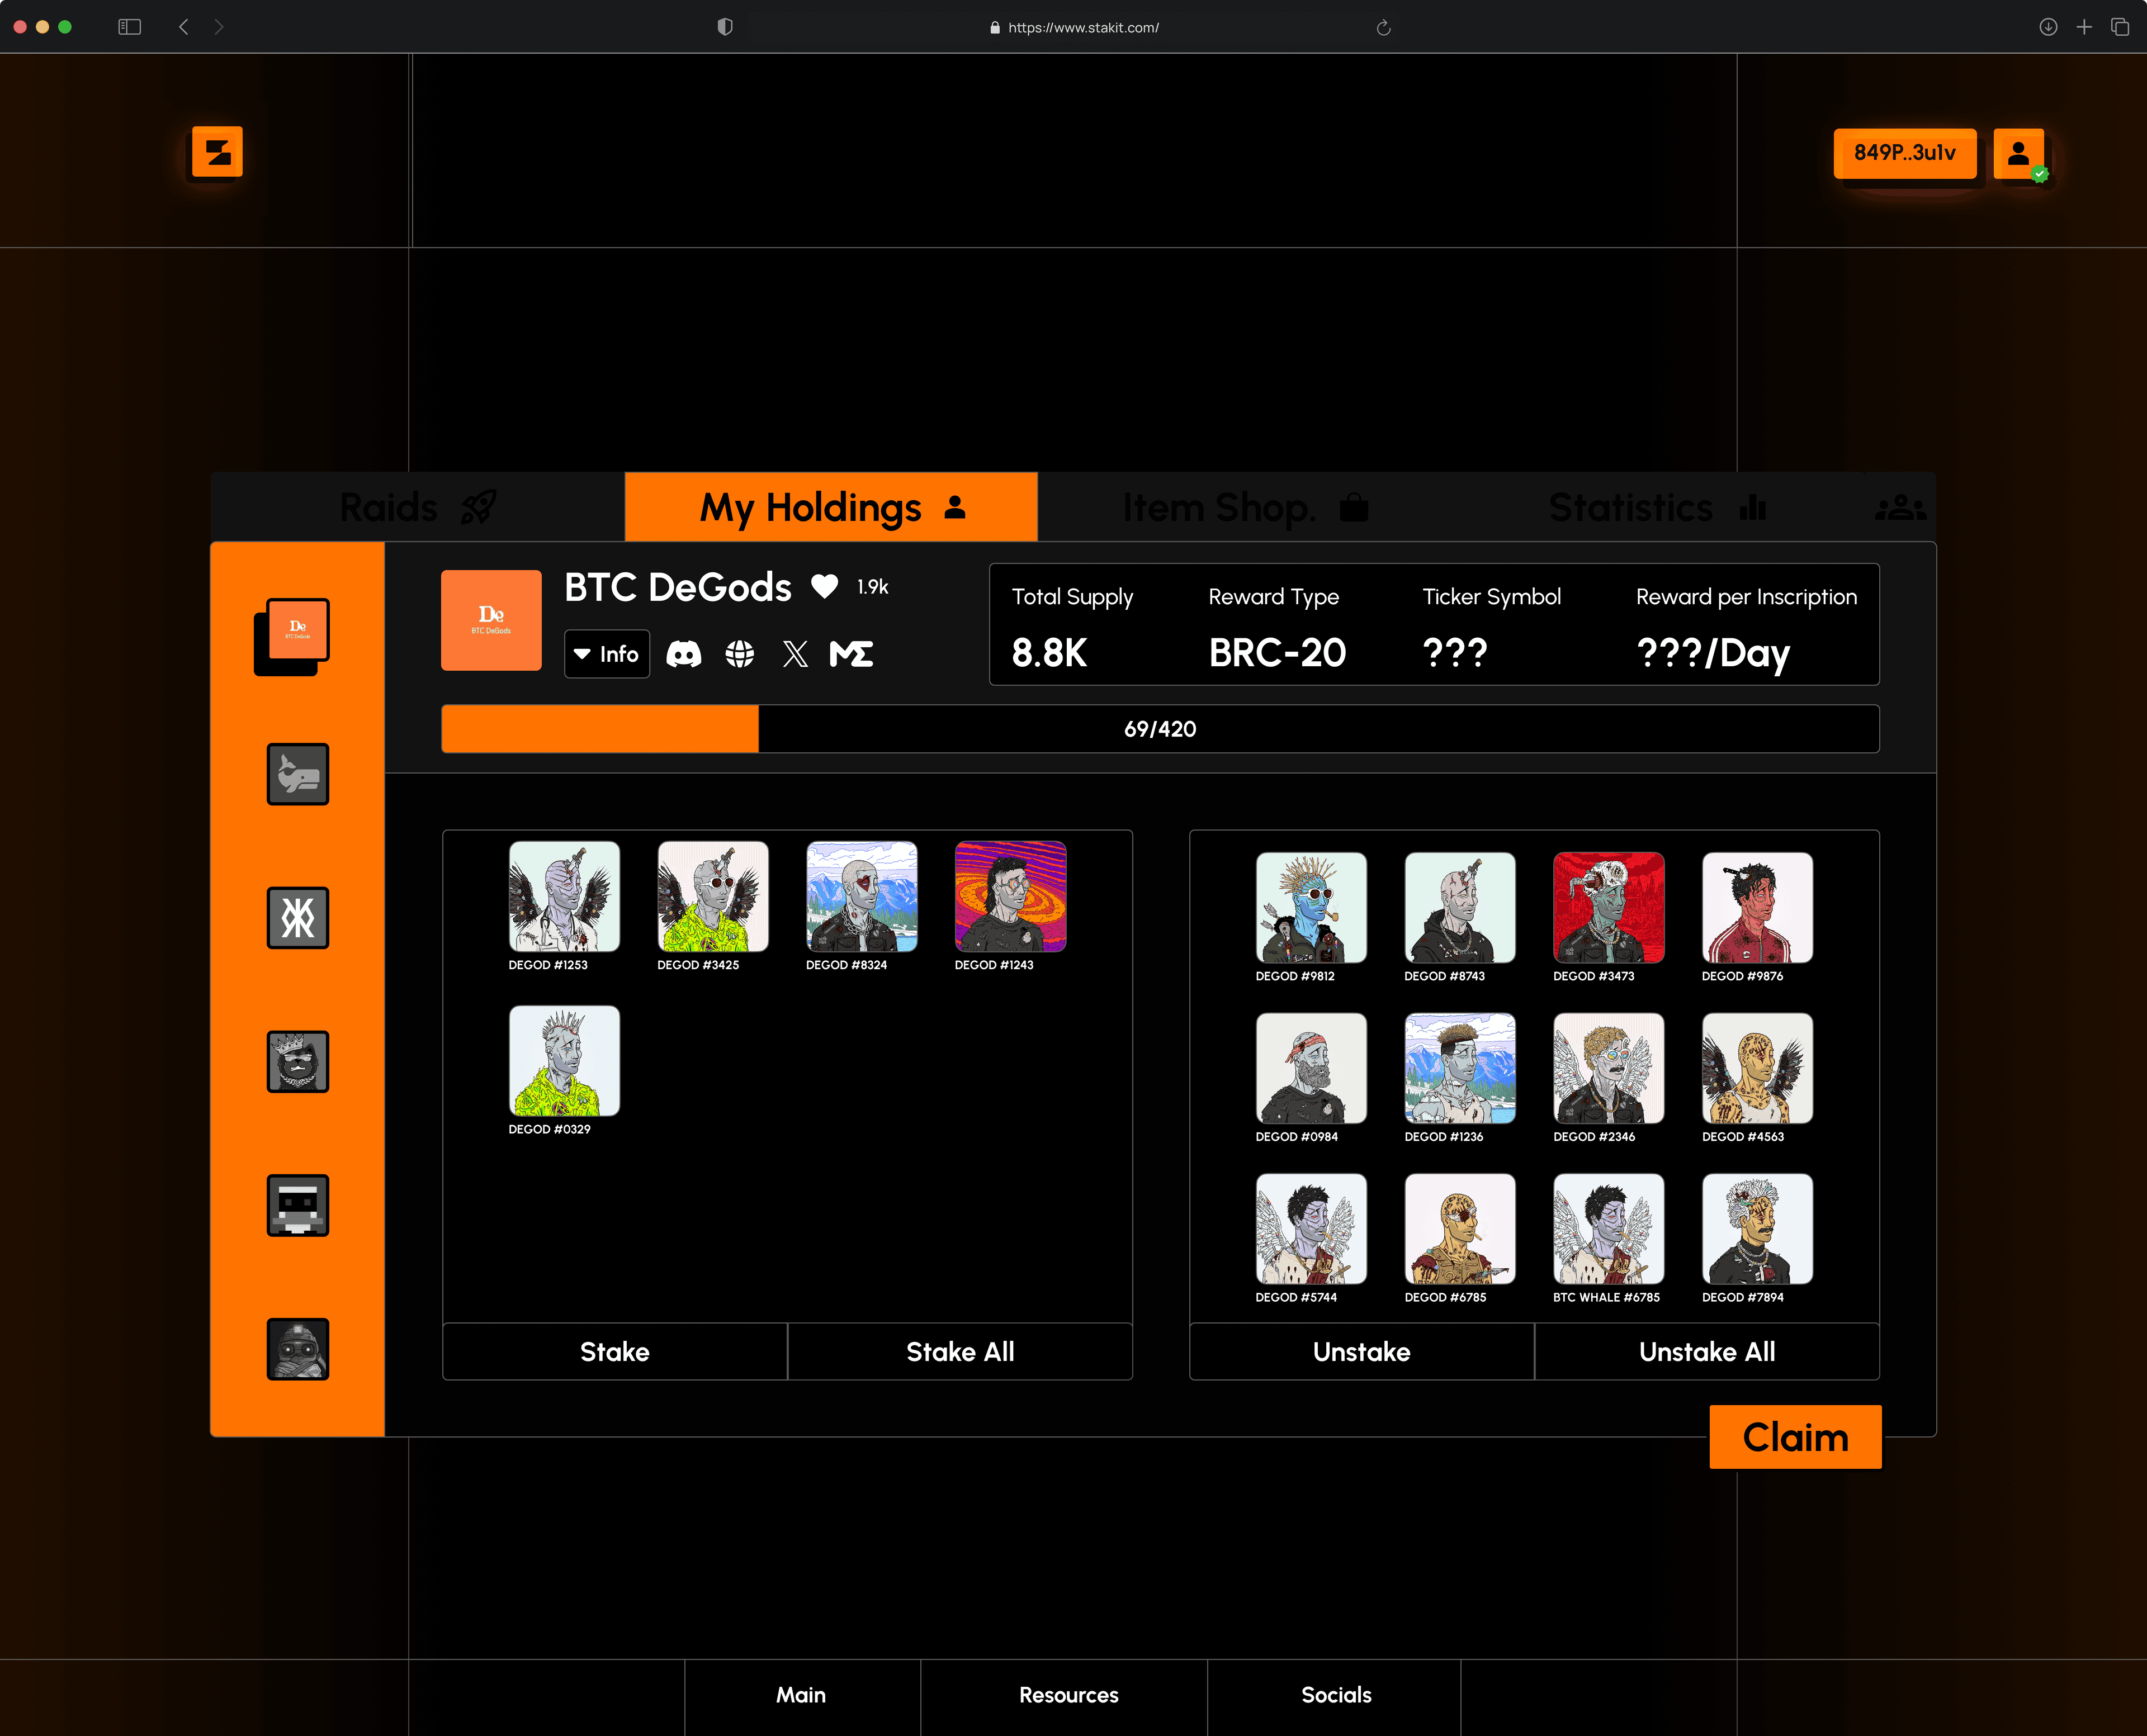
Task: Open the Statistics tab
Action: [1657, 507]
